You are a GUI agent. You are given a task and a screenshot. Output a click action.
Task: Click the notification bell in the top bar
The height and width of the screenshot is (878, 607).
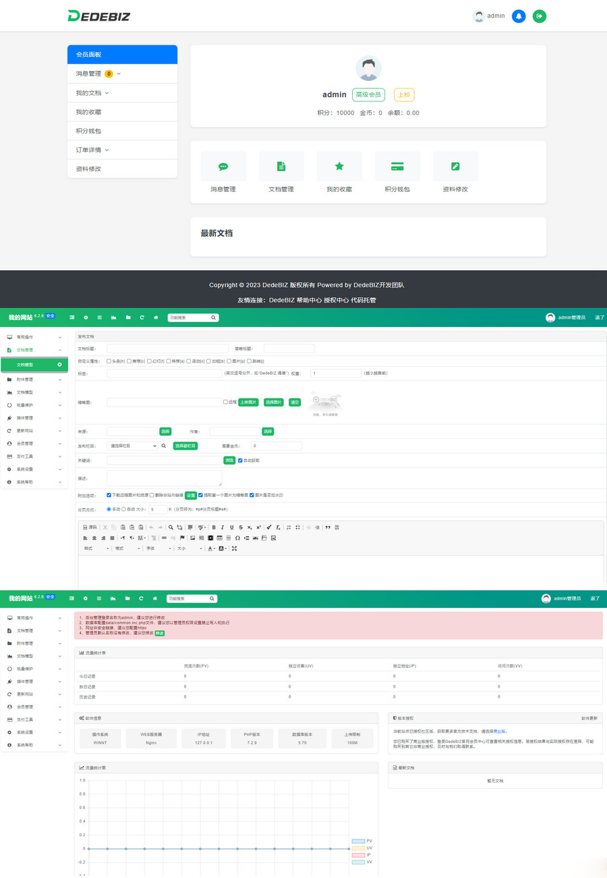point(518,16)
